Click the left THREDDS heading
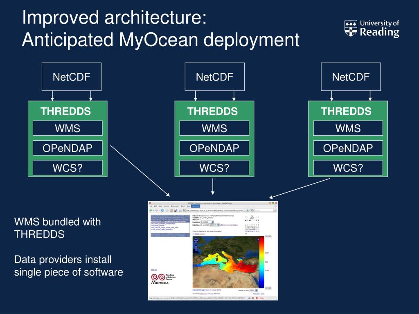419x314 pixels. coord(66,111)
